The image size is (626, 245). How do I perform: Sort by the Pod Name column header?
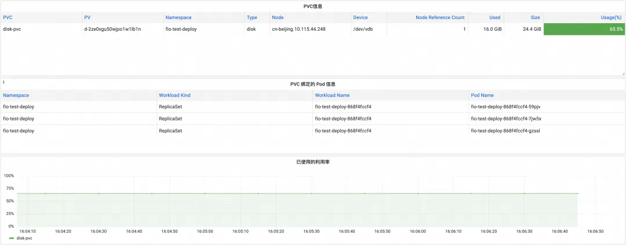[482, 96]
